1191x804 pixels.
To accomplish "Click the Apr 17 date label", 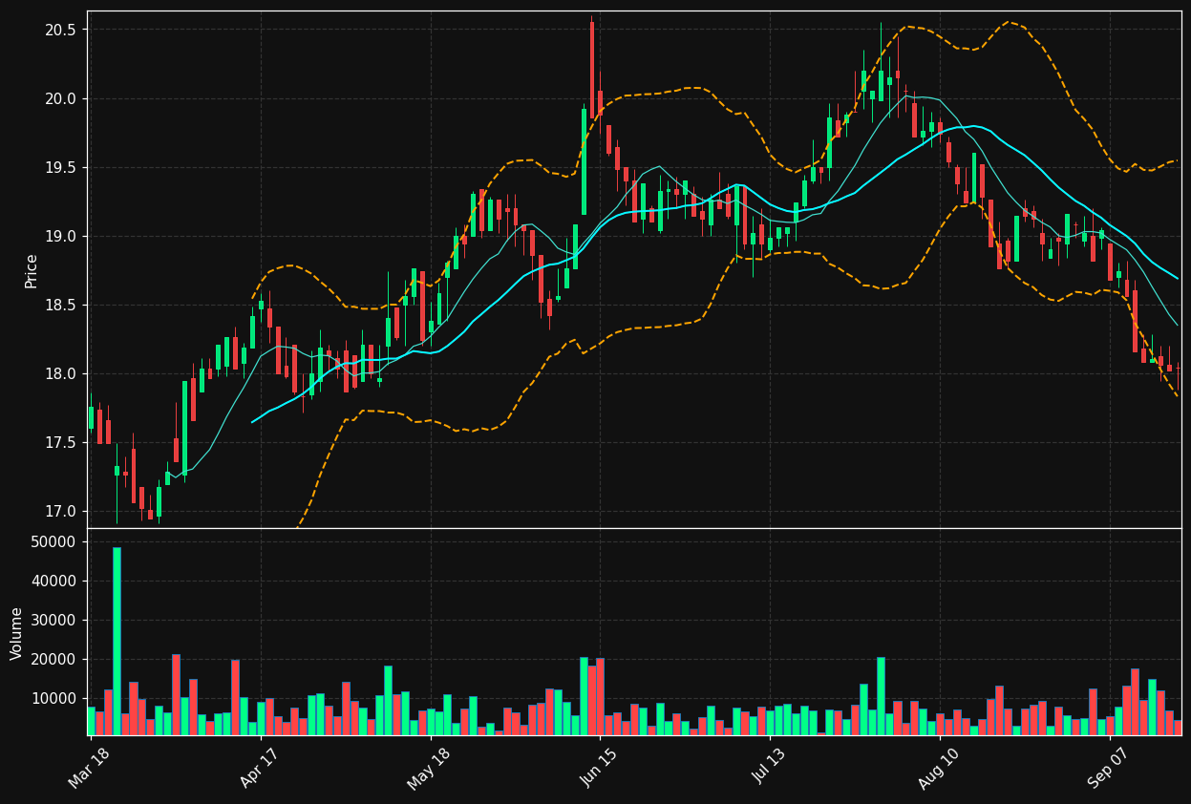I will pyautogui.click(x=259, y=767).
